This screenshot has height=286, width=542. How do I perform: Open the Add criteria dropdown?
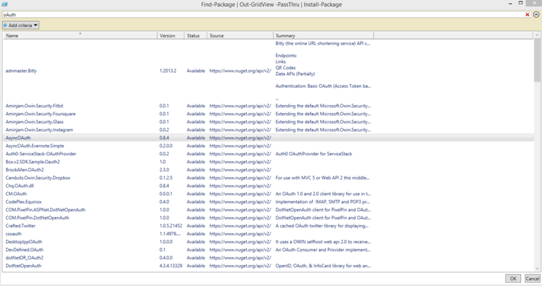(x=21, y=25)
